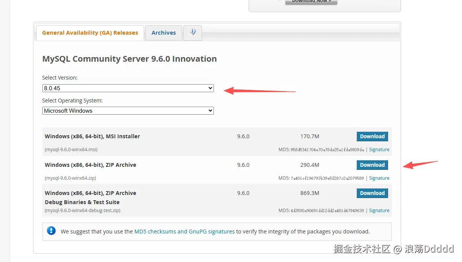
Task: Click the 290.4M size value
Action: pyautogui.click(x=310, y=165)
